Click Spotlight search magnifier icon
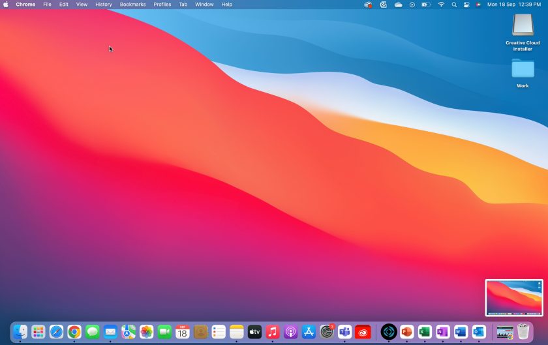The width and height of the screenshot is (548, 345). coord(454,5)
